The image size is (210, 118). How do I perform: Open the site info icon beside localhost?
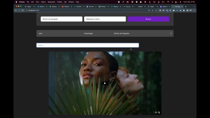point(27,10)
